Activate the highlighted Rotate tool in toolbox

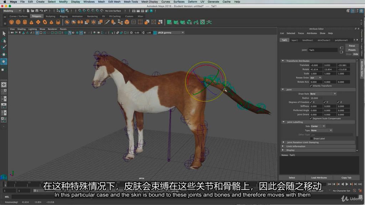click(x=4, y=62)
